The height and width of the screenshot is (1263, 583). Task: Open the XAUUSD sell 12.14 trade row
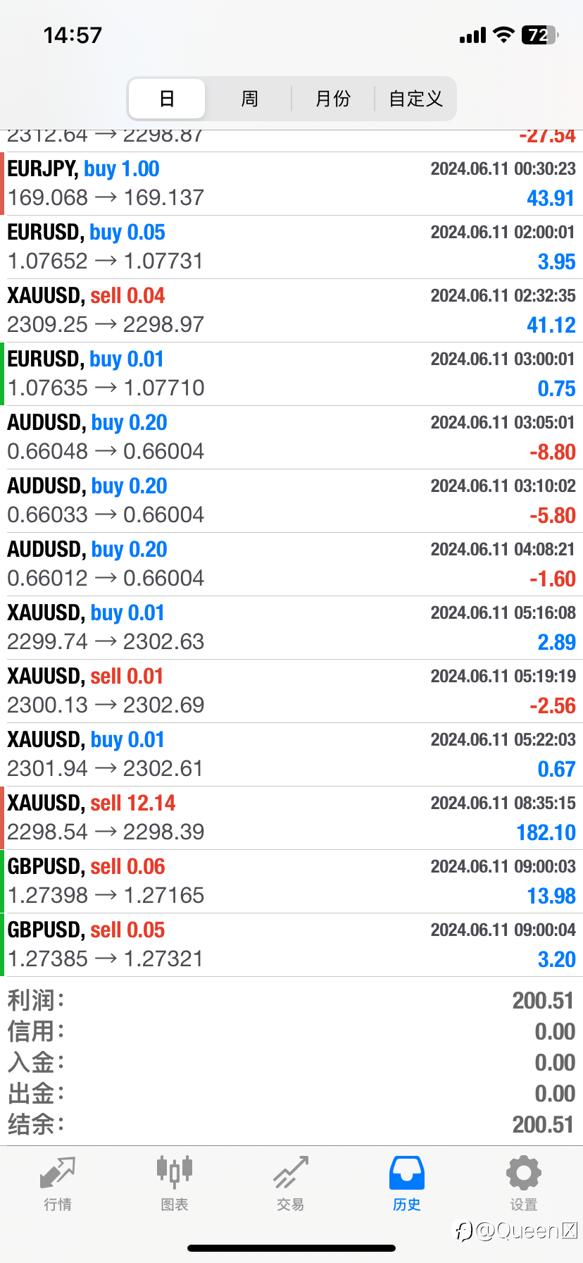[x=291, y=818]
